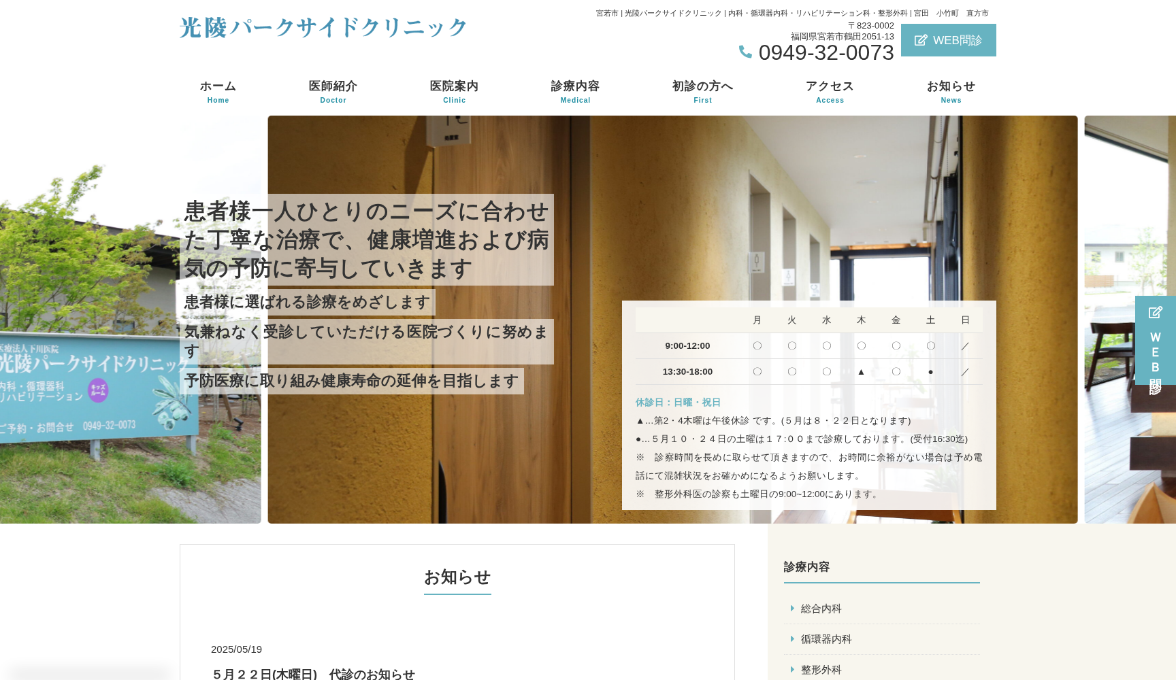This screenshot has height=680, width=1176.
Task: Open the アクセス navigation item
Action: tap(830, 91)
